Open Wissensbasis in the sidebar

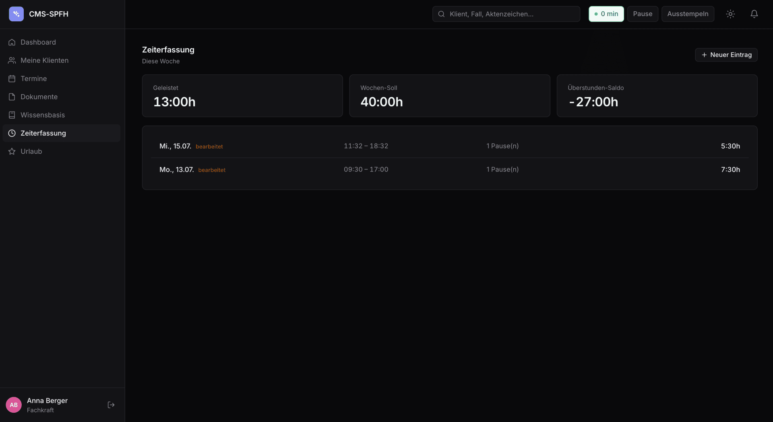tap(62, 115)
